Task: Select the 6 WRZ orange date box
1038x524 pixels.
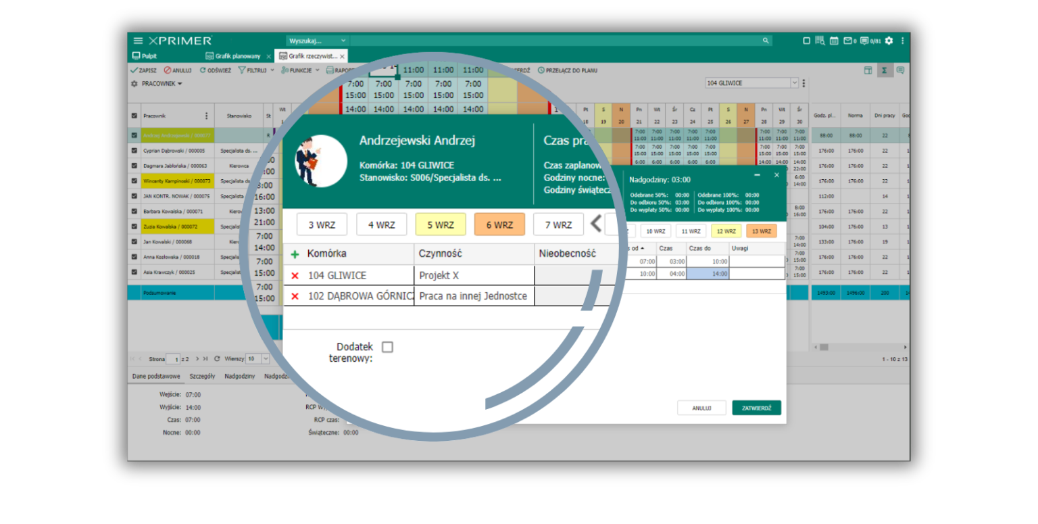Action: [499, 224]
